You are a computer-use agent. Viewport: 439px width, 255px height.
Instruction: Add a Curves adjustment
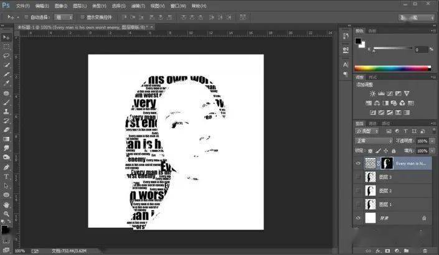[x=389, y=93]
